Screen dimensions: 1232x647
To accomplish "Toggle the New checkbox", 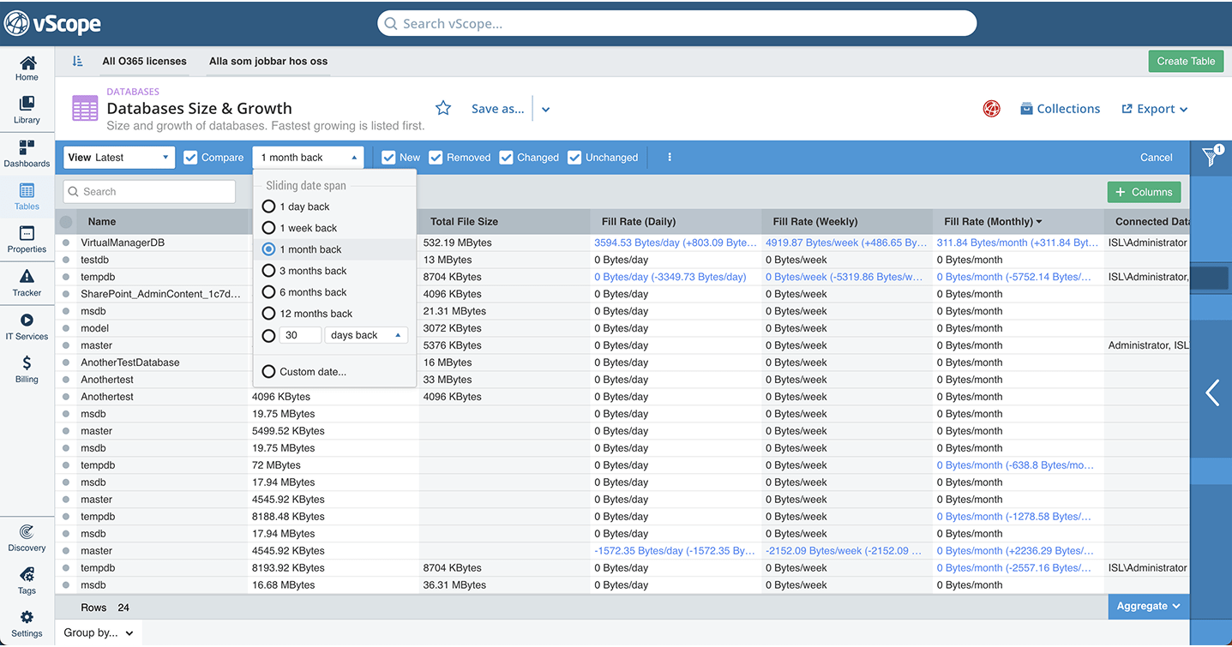I will [388, 158].
